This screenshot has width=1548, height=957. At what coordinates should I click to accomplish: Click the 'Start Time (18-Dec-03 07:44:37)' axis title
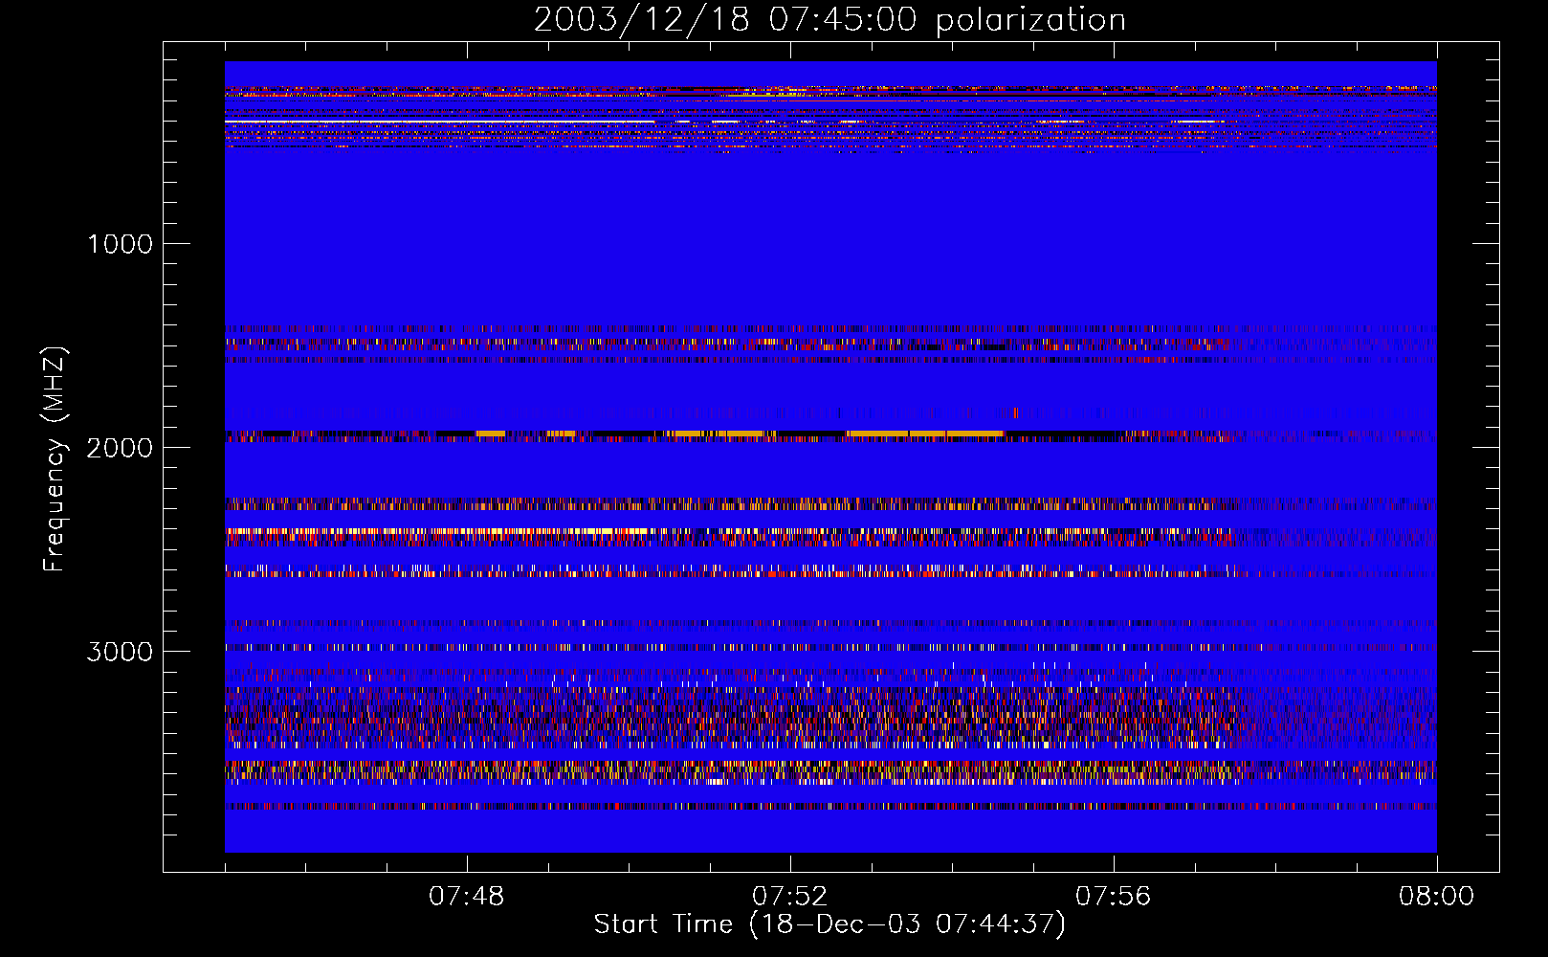pyautogui.click(x=829, y=924)
